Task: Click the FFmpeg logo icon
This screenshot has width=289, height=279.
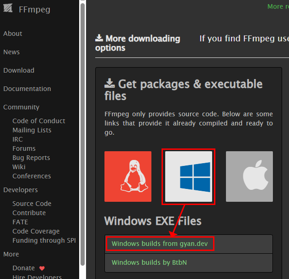Action: tap(8, 8)
